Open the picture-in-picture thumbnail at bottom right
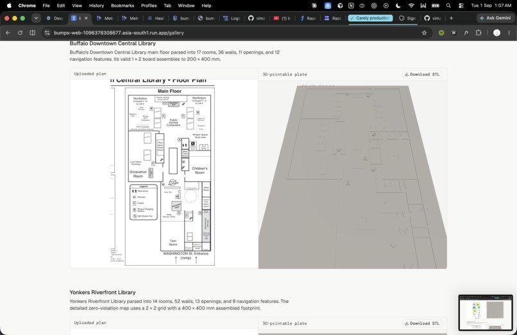The height and width of the screenshot is (335, 517). (486, 313)
